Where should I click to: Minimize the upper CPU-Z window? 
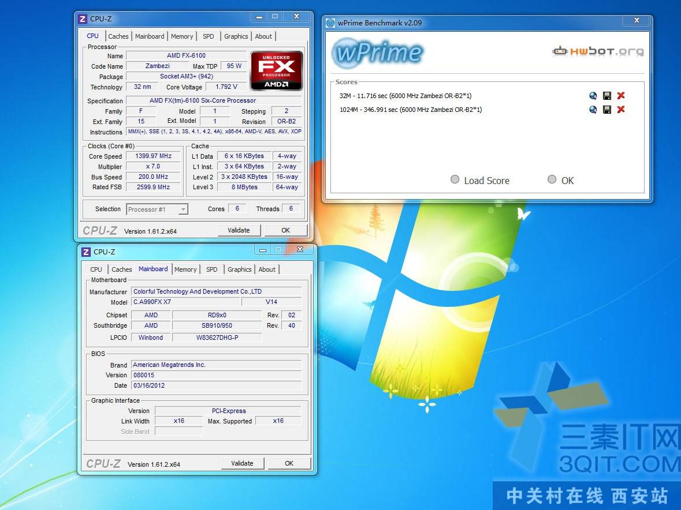(259, 17)
